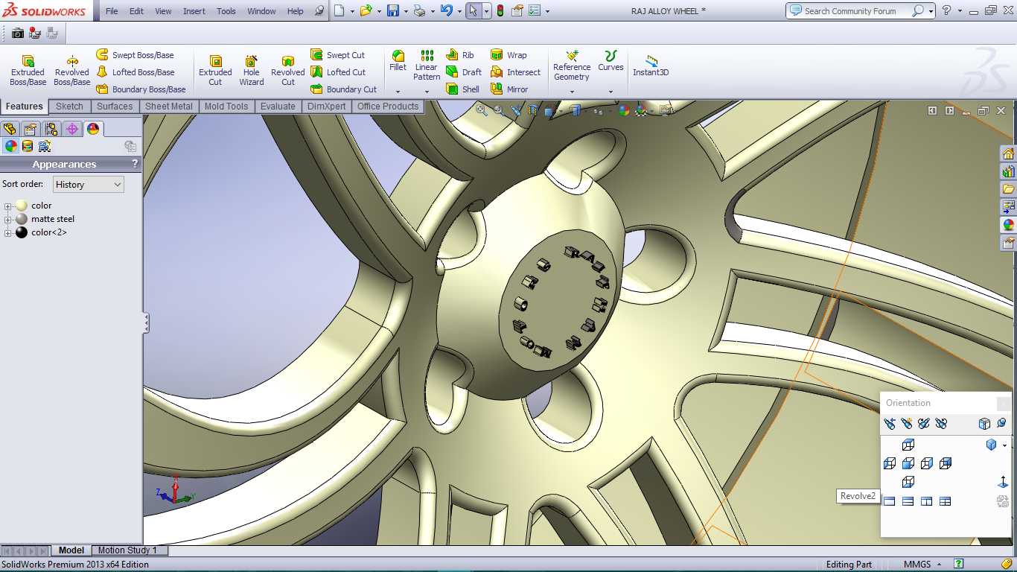Choose the Boundary Cut feature
This screenshot has width=1017, height=572.
coord(343,89)
